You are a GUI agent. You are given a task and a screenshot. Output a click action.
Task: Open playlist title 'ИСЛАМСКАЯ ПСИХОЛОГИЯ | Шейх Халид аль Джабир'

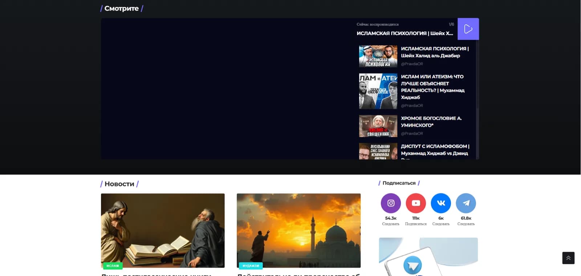[435, 52]
